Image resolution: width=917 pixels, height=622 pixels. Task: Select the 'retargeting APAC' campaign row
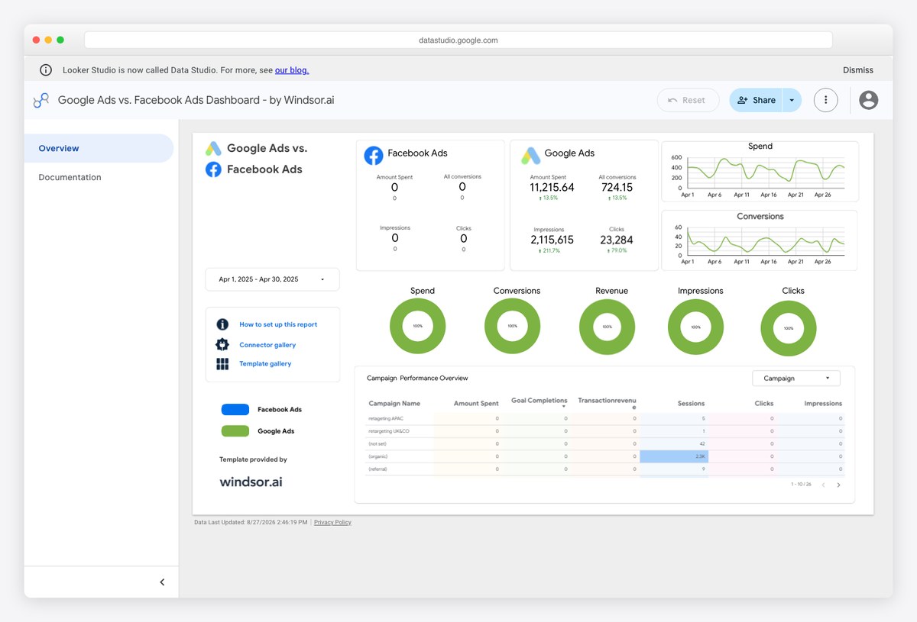pyautogui.click(x=605, y=418)
